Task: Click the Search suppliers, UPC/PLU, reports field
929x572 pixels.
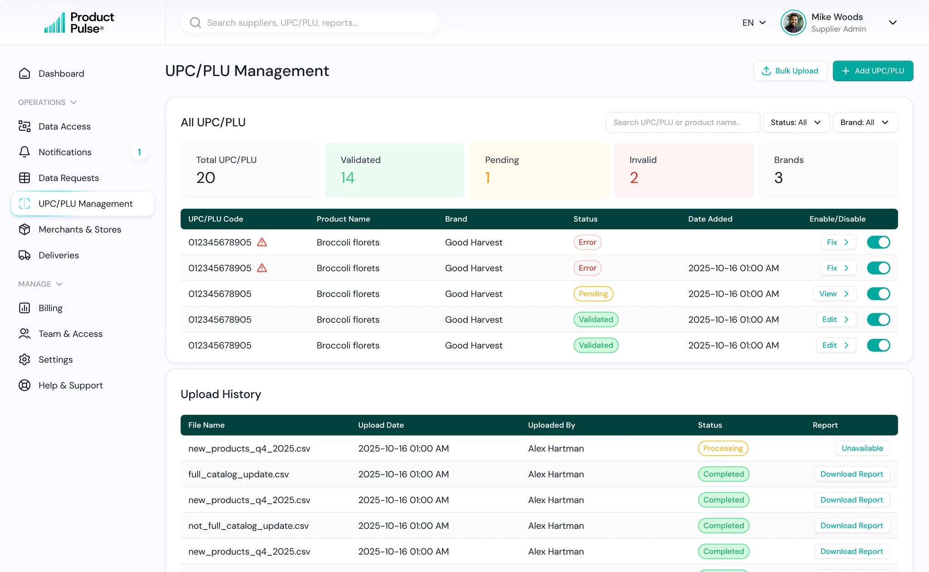Action: (310, 23)
